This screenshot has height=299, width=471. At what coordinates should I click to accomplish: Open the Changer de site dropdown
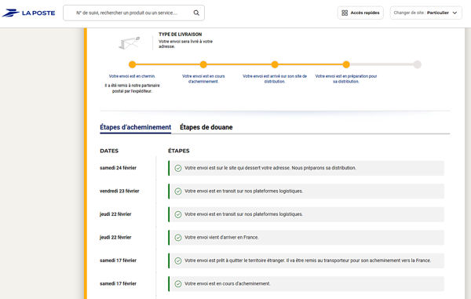(426, 13)
